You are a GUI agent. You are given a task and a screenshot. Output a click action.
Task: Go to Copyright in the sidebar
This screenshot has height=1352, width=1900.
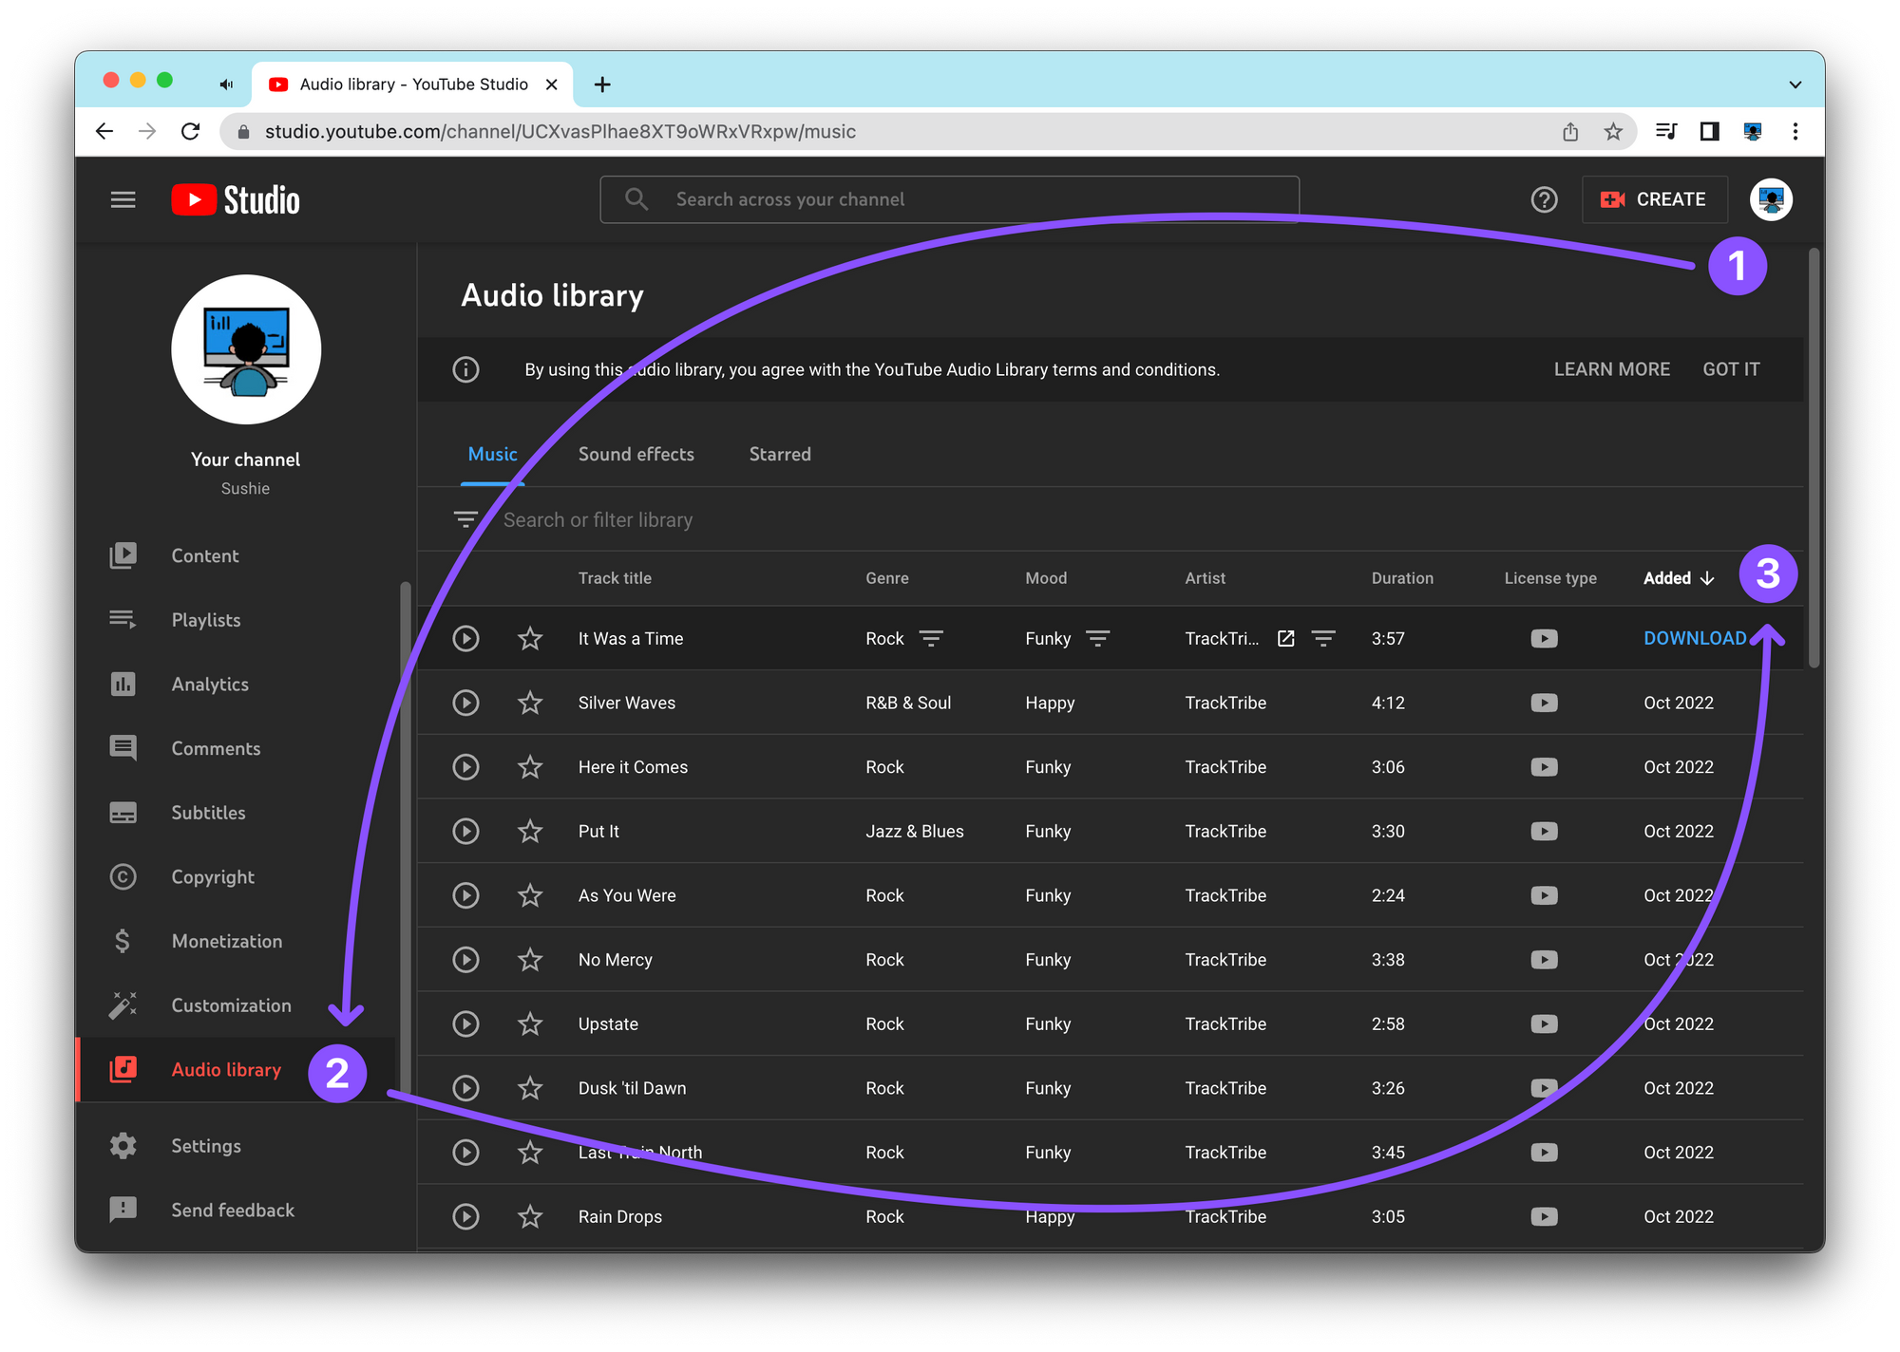coord(212,877)
